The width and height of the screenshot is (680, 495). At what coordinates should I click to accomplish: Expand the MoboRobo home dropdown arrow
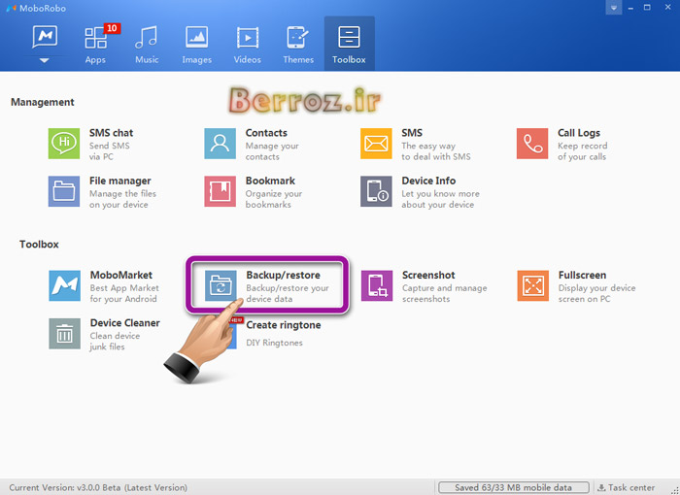[x=45, y=59]
